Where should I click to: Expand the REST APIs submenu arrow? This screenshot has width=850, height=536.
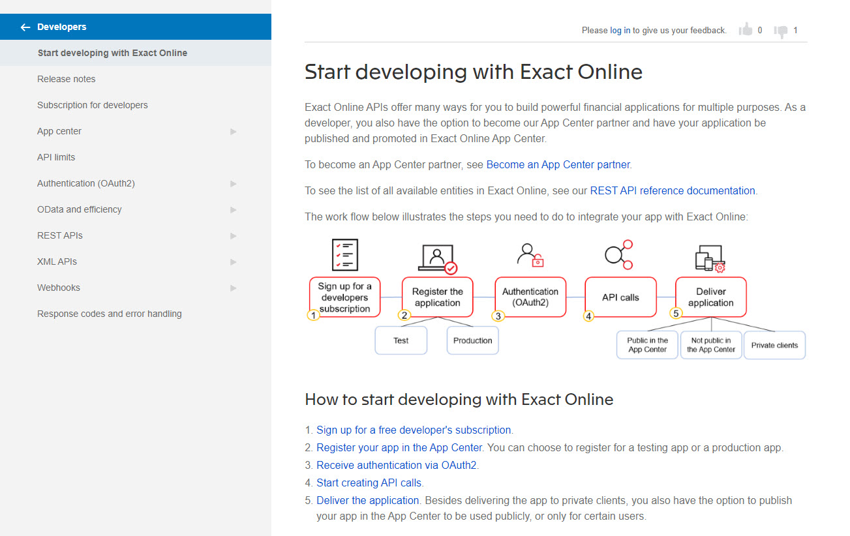point(234,236)
